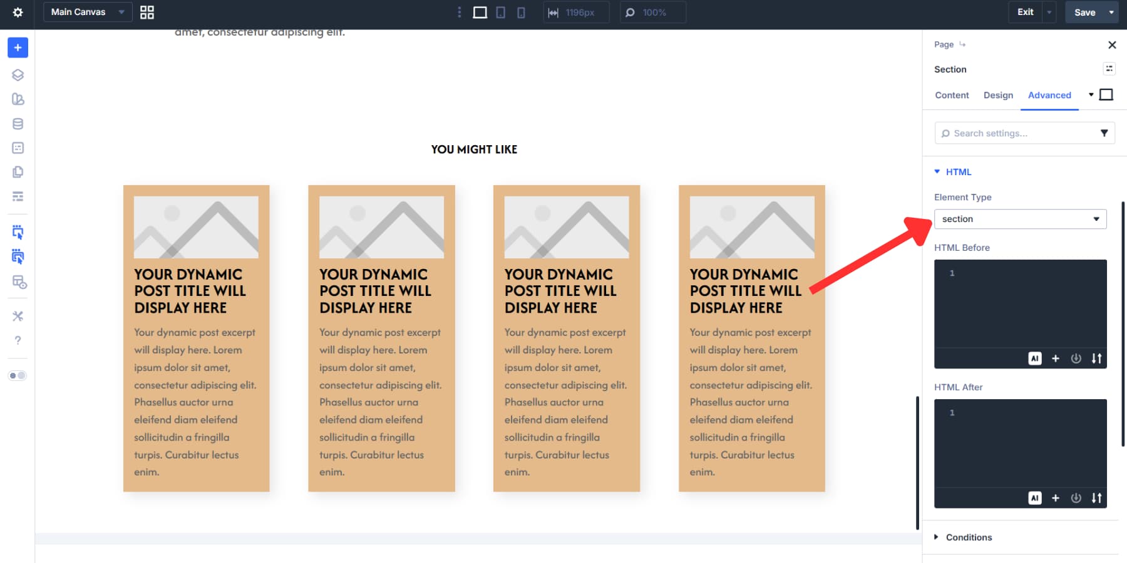
Task: Open the Main Canvas dropdown
Action: (x=87, y=12)
